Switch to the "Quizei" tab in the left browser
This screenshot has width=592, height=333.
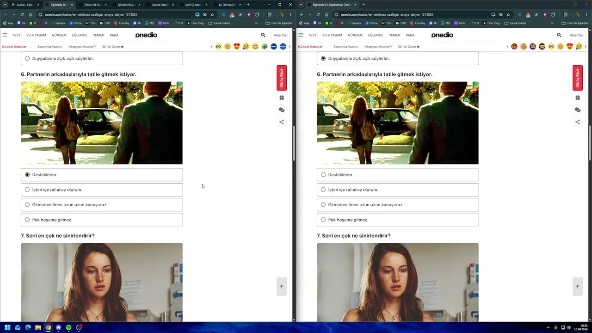[25, 5]
